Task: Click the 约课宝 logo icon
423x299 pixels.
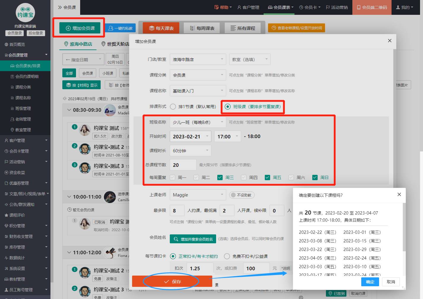Action: pyautogui.click(x=25, y=12)
